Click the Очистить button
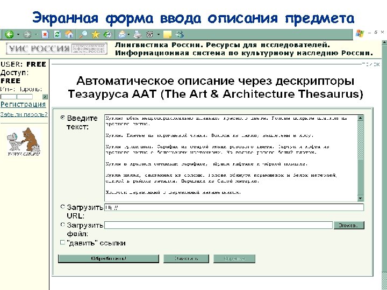The width and height of the screenshot is (387, 290). pyautogui.click(x=186, y=259)
